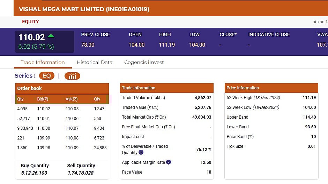Viewport: 328px width, 184px height.
Task: Click bid quantity 52,717
Action: coord(23,119)
